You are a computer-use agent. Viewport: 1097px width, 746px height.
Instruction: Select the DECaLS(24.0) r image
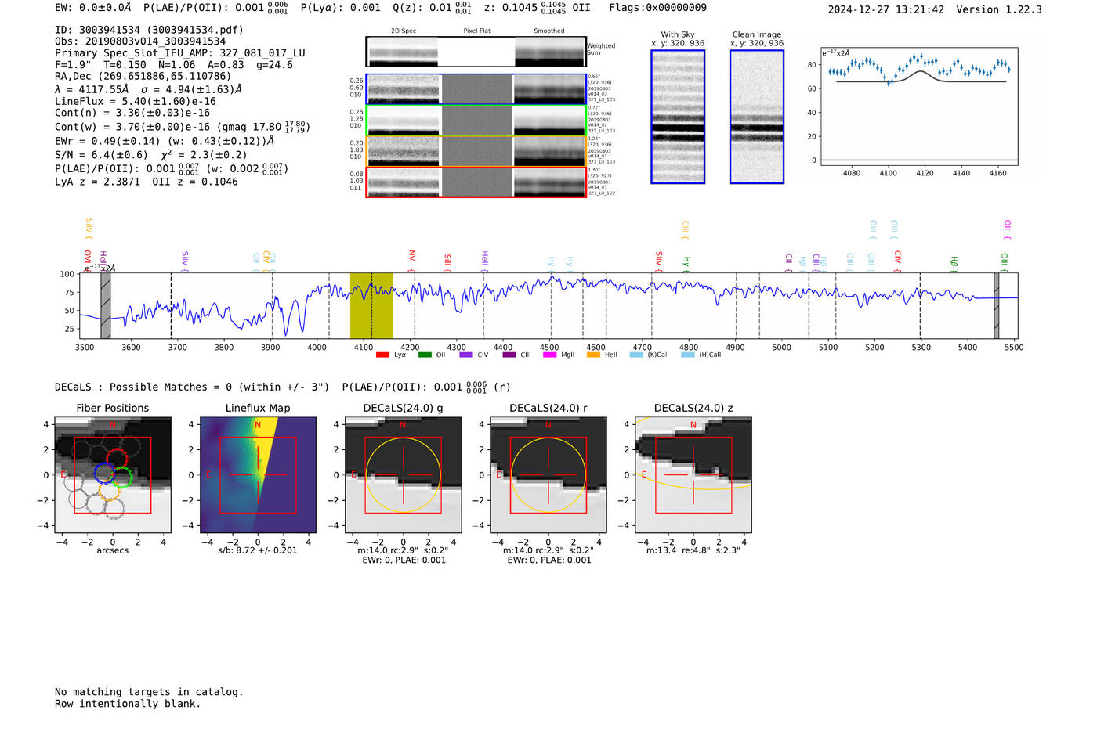(548, 474)
